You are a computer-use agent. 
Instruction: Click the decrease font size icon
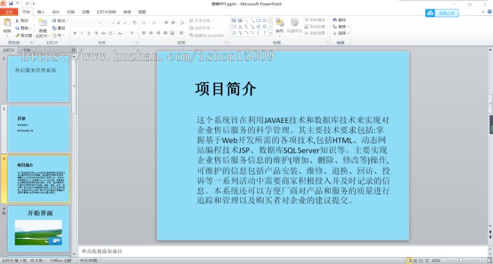coord(125,22)
